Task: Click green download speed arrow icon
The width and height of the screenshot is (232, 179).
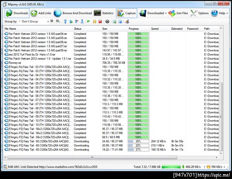Action: pos(183,167)
